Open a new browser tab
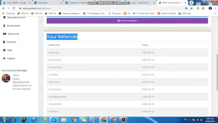This screenshot has height=123, width=218. coord(191,3)
